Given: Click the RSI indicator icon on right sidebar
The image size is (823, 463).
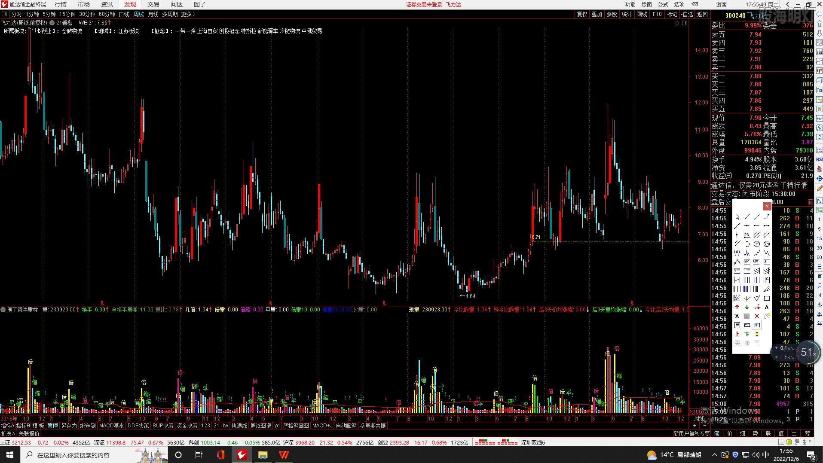Looking at the screenshot, I should (x=819, y=159).
